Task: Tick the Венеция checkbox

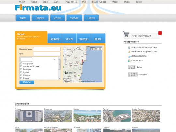Action: (21, 69)
